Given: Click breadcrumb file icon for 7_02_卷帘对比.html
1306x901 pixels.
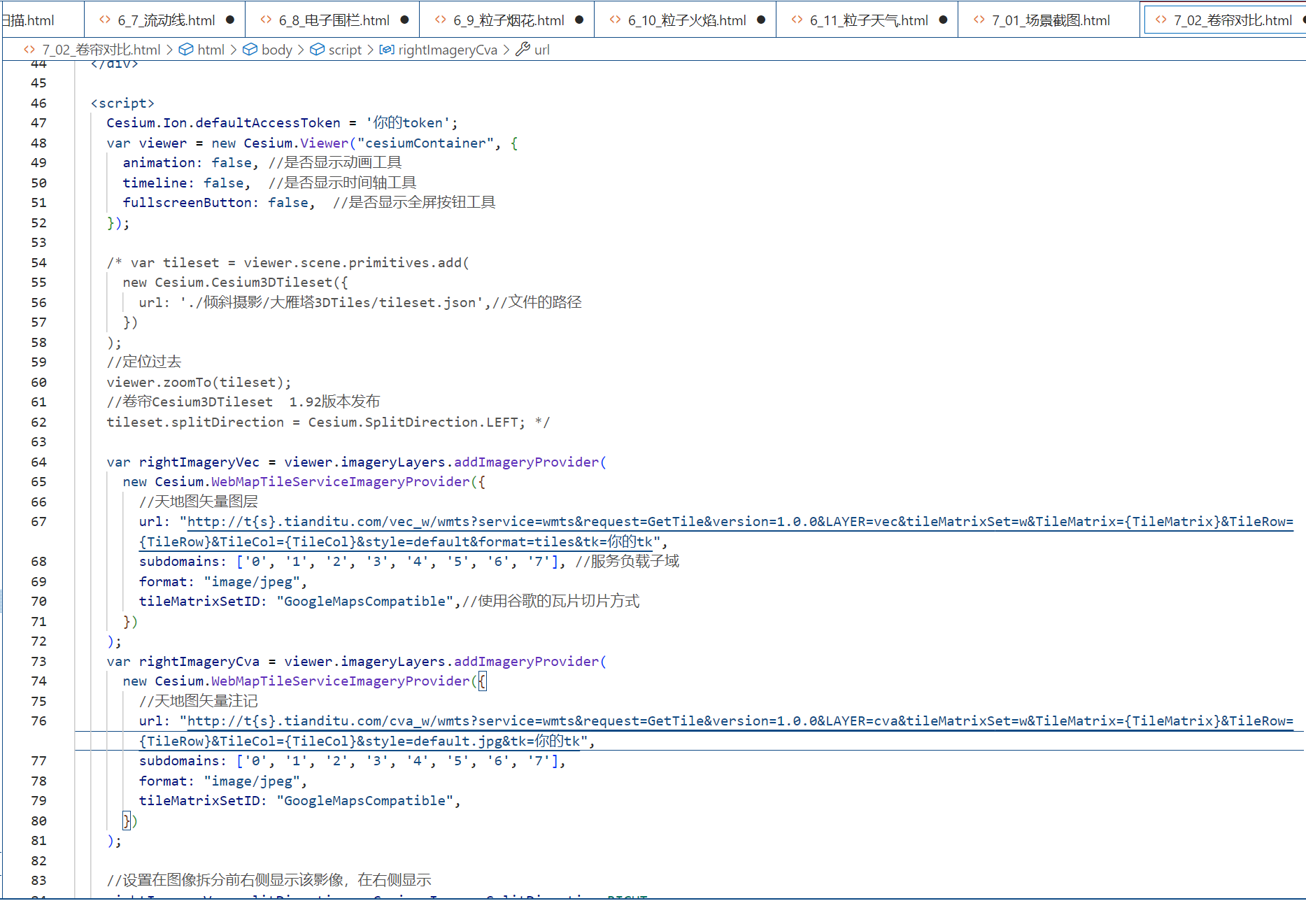Looking at the screenshot, I should [x=29, y=50].
